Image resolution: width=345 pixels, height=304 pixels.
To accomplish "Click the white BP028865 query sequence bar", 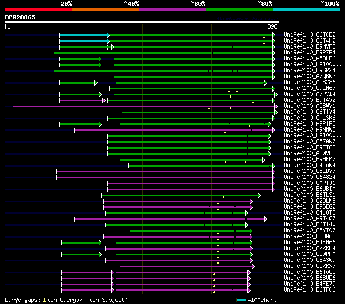I will pos(142,22).
